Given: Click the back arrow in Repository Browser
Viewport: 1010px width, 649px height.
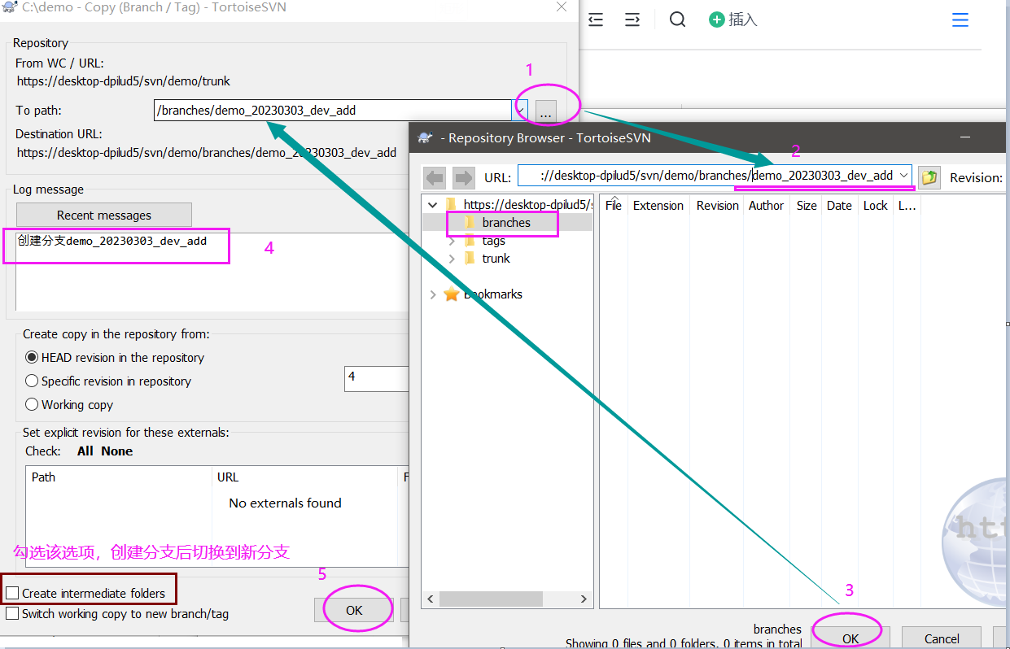Looking at the screenshot, I should pos(435,177).
